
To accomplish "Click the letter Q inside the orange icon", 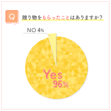I will pyautogui.click(x=12, y=17).
